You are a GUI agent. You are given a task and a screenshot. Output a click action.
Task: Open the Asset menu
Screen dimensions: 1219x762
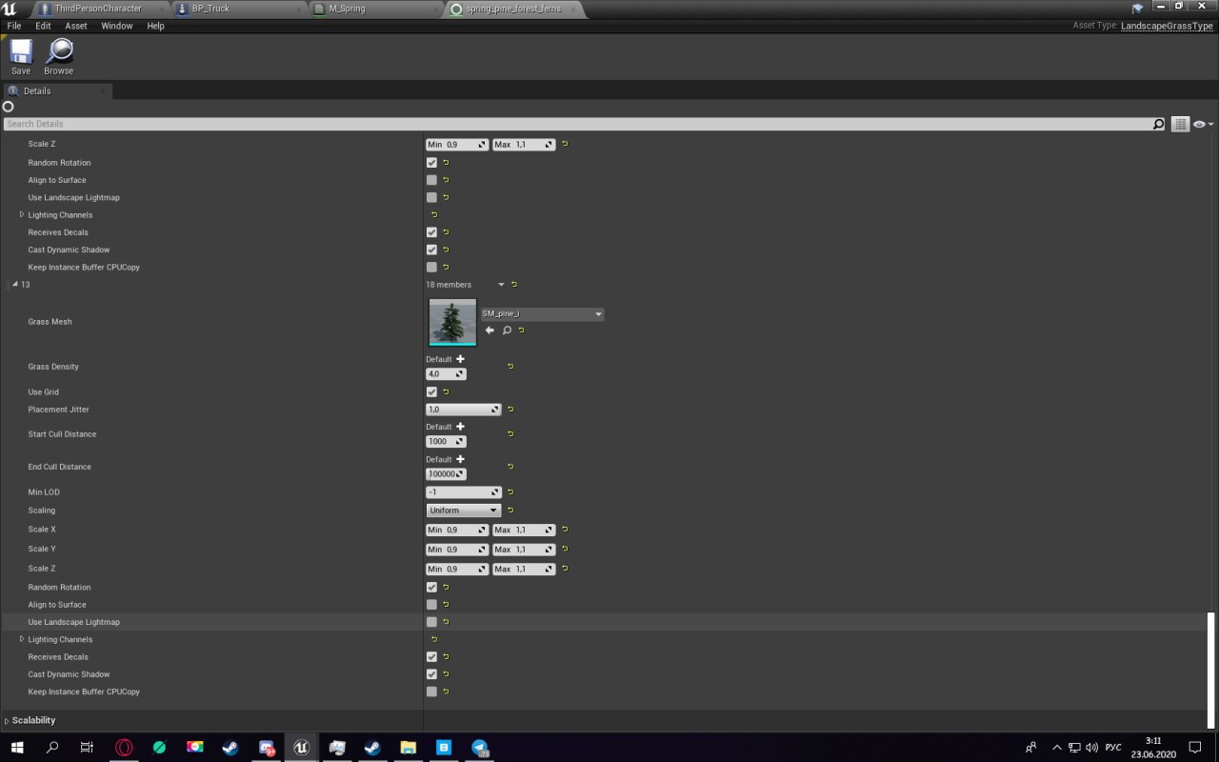(x=75, y=26)
